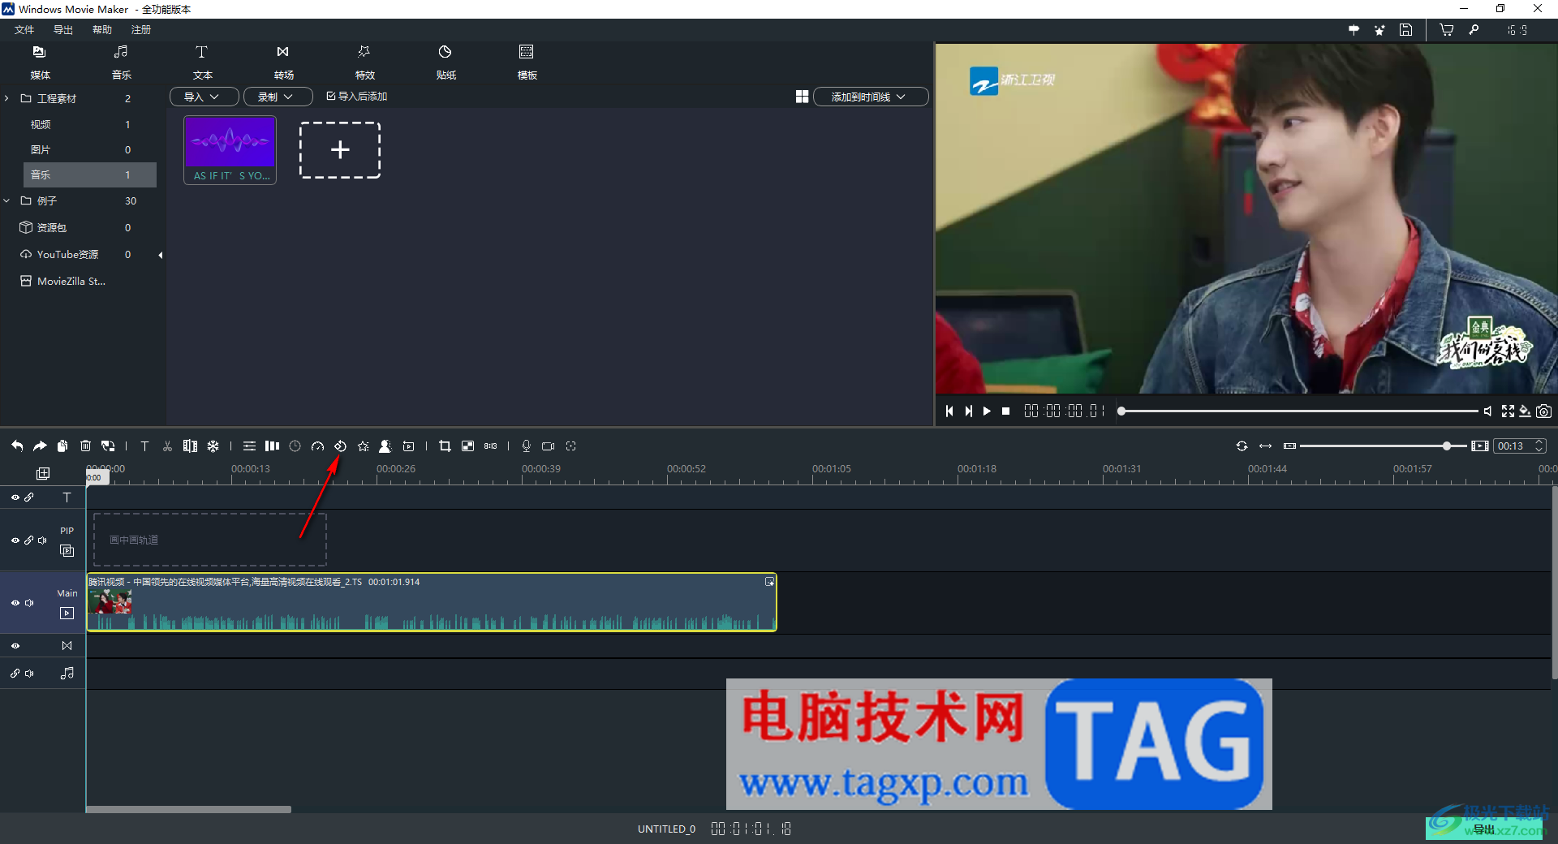
Task: Toggle the 导入后添加 checkbox
Action: click(331, 96)
